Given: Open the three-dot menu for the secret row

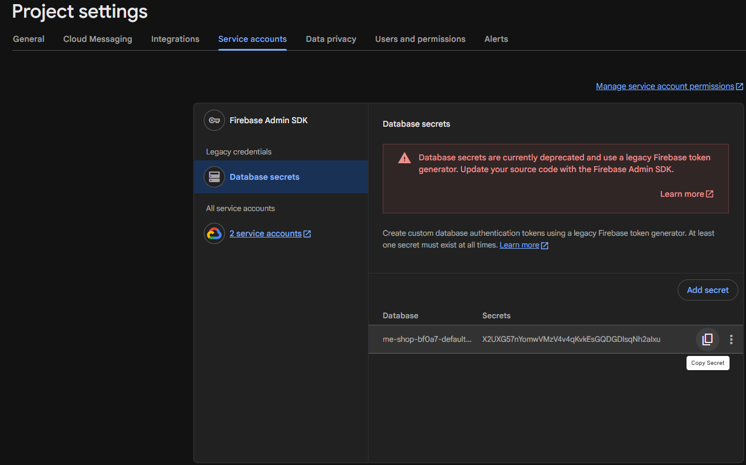Looking at the screenshot, I should tap(731, 339).
